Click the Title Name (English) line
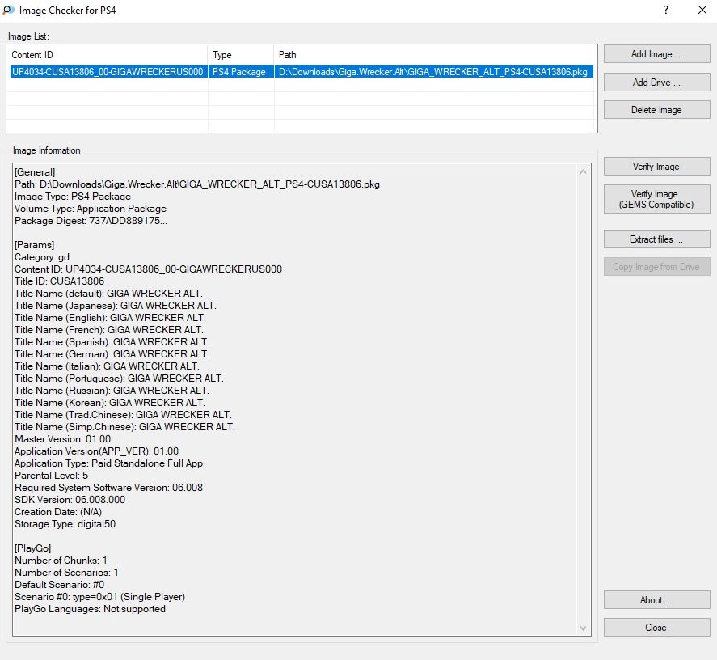 [110, 318]
